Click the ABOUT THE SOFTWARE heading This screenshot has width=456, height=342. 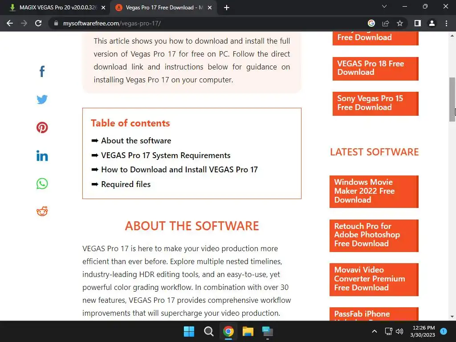pos(192,226)
